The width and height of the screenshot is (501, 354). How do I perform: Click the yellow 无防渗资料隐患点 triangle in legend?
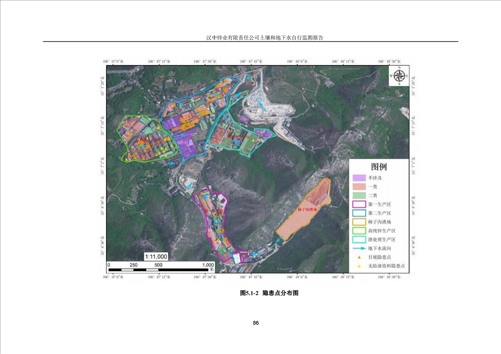pos(359,266)
